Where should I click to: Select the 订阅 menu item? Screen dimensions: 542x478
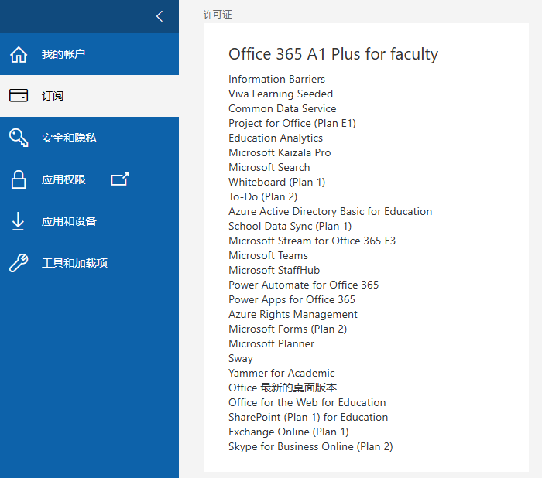pos(89,96)
